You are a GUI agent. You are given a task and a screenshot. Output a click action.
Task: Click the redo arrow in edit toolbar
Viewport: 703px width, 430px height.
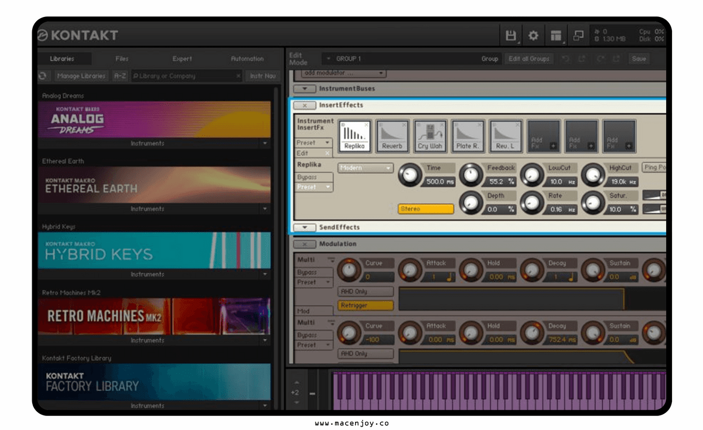599,59
